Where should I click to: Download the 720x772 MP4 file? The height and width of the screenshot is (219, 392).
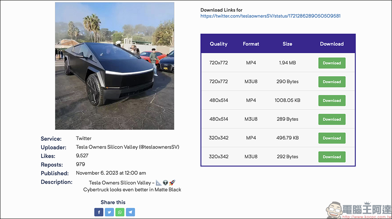coord(332,63)
